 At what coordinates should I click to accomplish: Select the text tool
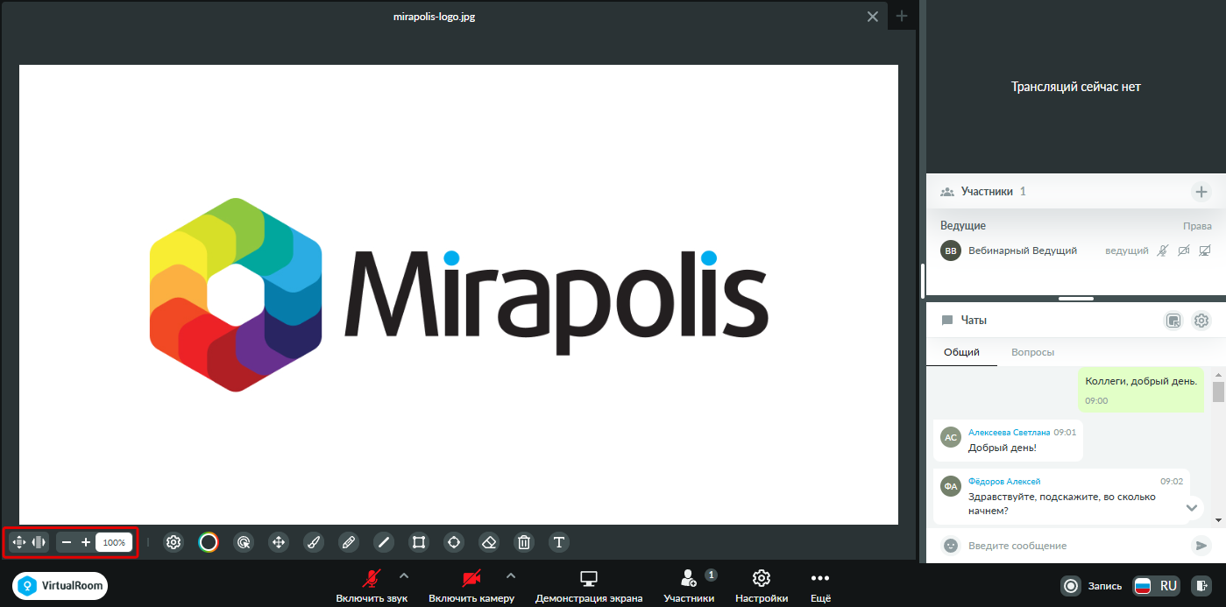559,542
